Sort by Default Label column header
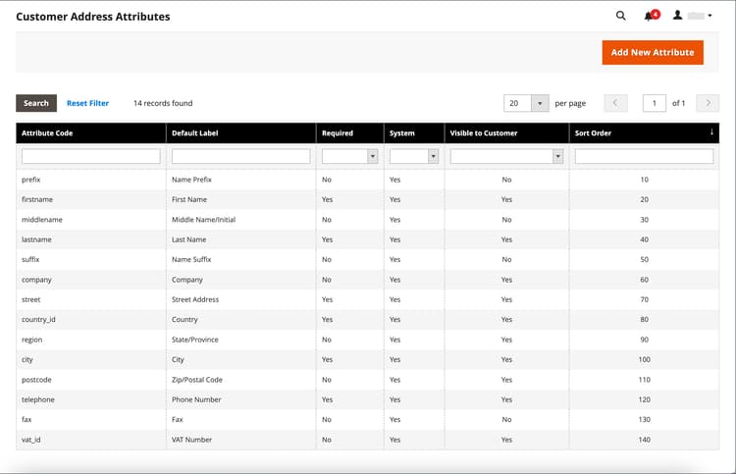 241,132
